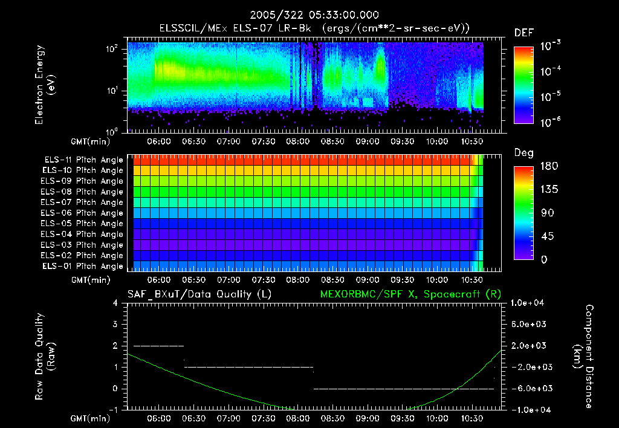
Task: Click the 06:30 time tick under the pitch angle panel
Action: click(x=193, y=280)
